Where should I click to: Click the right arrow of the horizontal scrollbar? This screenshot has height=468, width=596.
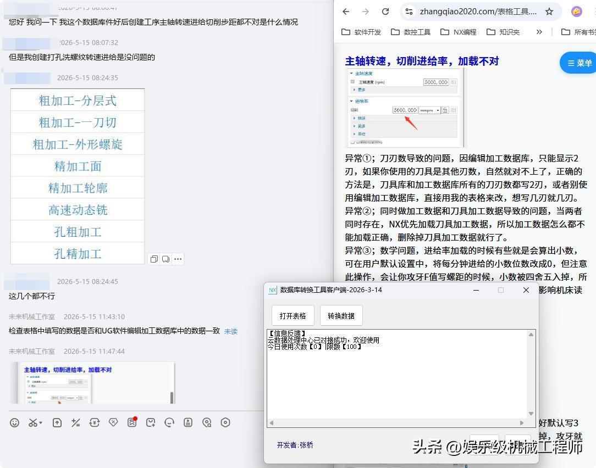(x=522, y=423)
